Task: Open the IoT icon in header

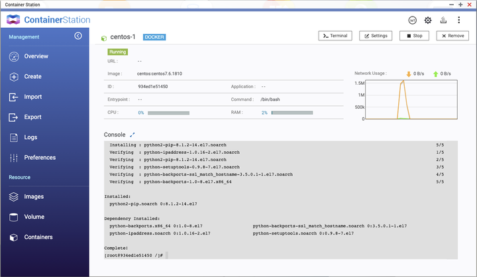Action: [x=412, y=21]
